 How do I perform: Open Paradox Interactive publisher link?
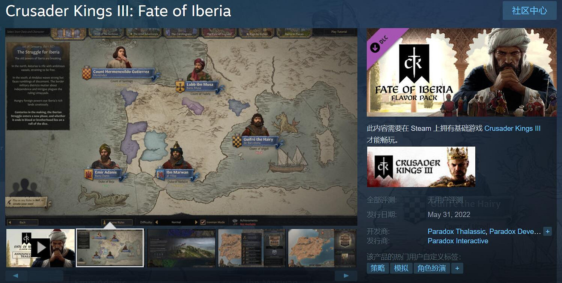(458, 241)
